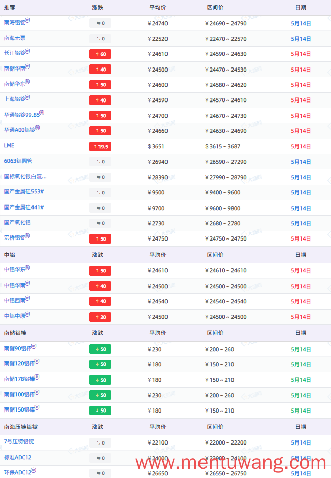Screen dimensions: 331x478
Task: Click the 推荐 section header
Action: click(x=9, y=7)
